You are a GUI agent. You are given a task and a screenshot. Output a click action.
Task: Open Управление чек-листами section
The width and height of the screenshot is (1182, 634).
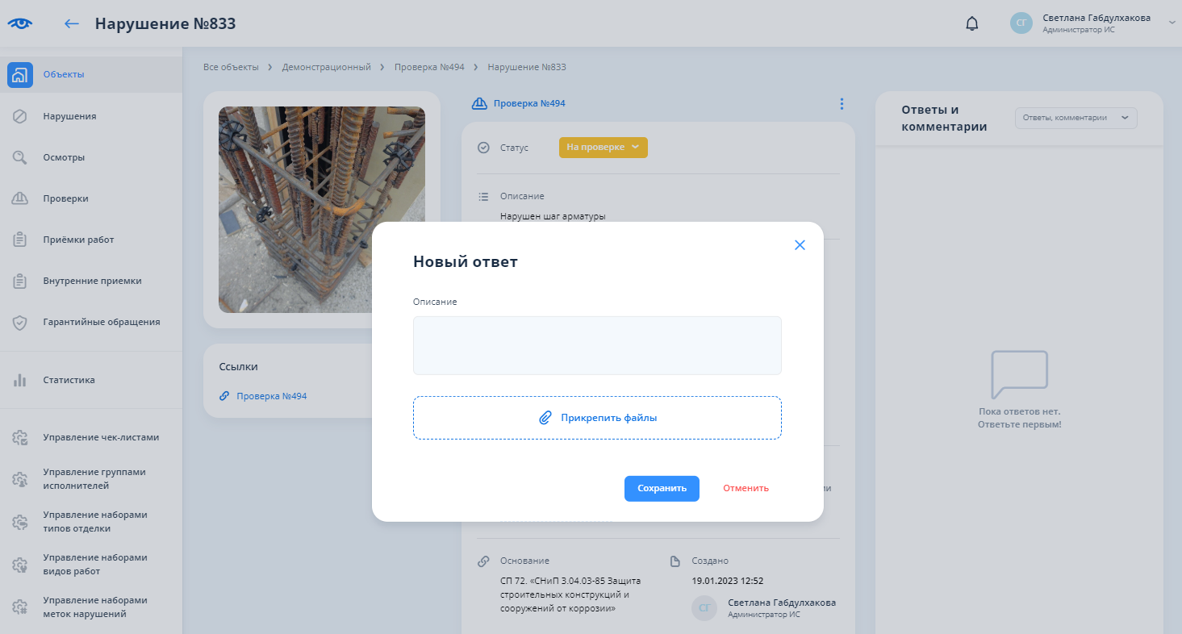(101, 437)
